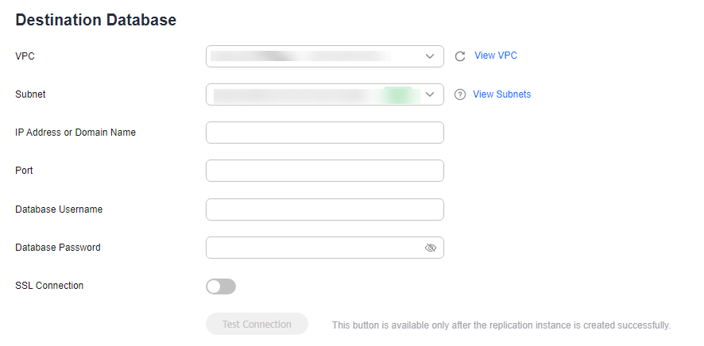Enable the SSL Connection switch
Screen dimensions: 704x346
coord(221,286)
